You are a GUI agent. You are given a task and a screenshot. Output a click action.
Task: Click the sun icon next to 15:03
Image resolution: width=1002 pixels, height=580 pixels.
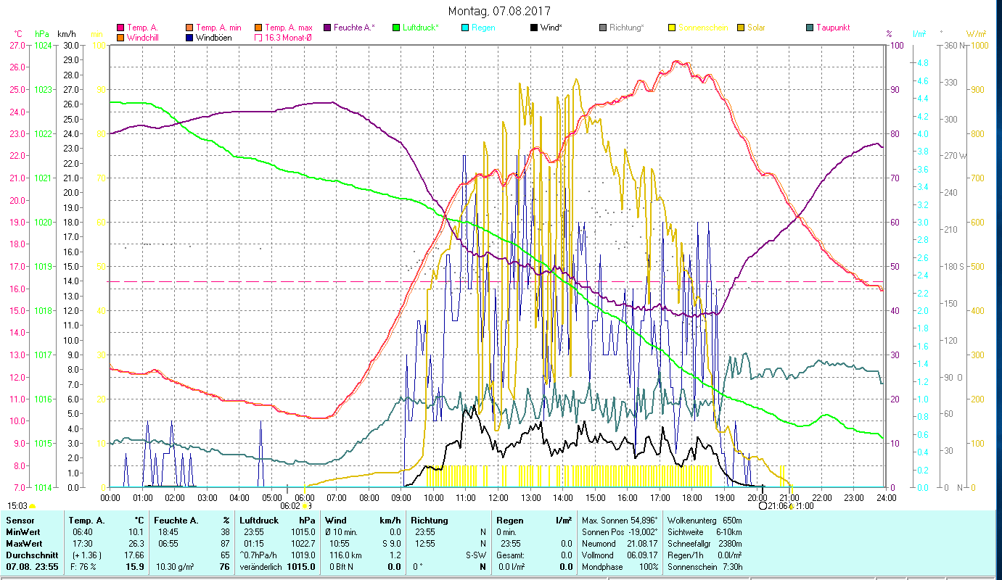coord(31,506)
